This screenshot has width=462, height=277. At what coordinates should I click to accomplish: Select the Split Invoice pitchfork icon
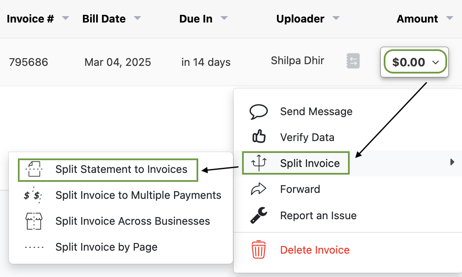pyautogui.click(x=259, y=163)
